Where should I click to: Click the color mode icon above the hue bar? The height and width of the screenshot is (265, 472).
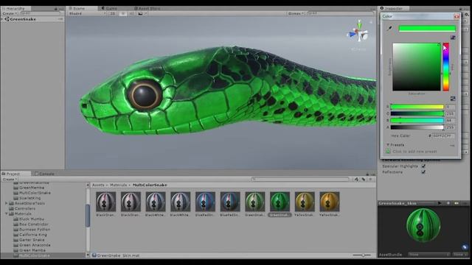click(453, 38)
